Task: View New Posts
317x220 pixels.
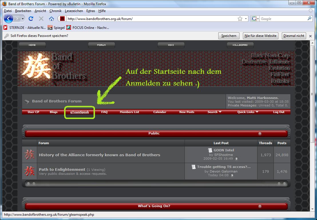Action: pyautogui.click(x=187, y=112)
